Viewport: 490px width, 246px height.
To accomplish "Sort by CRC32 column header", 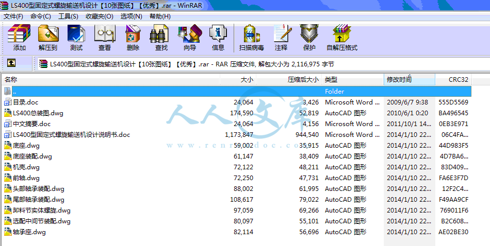I will point(453,79).
